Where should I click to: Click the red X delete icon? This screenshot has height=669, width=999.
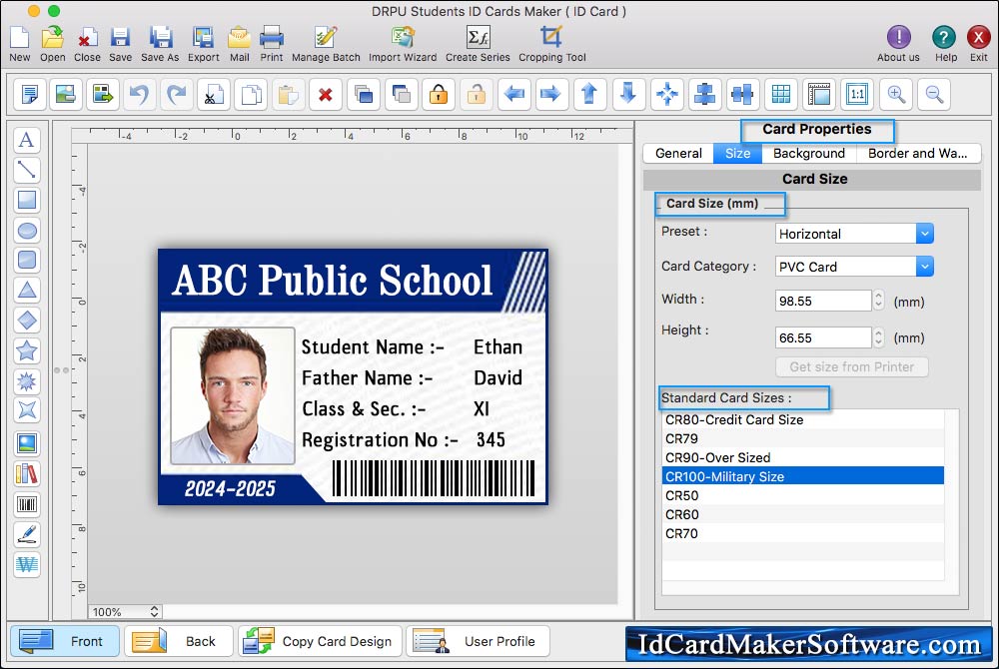[325, 95]
